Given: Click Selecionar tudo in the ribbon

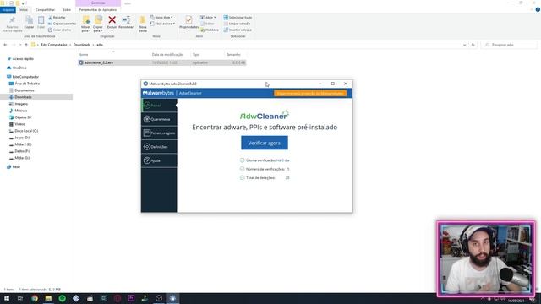Looking at the screenshot, I should tap(238, 17).
